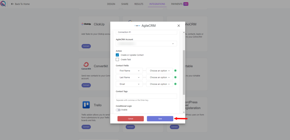Uncheck Create or Update Contact
Viewport: 290px width, 140px height.
117,55
